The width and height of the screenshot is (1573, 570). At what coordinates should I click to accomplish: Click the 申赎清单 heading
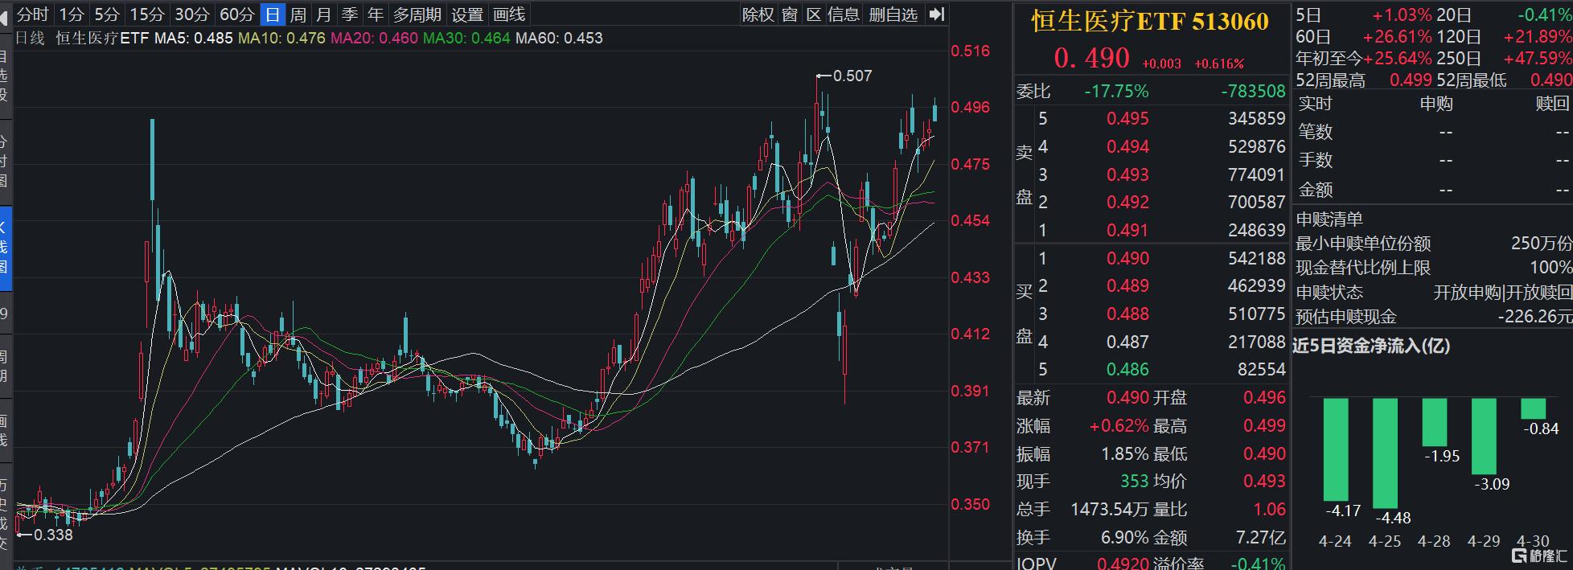[1329, 219]
